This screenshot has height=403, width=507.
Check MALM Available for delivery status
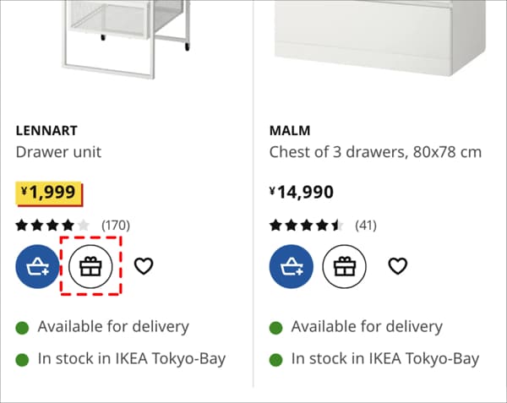tap(356, 327)
